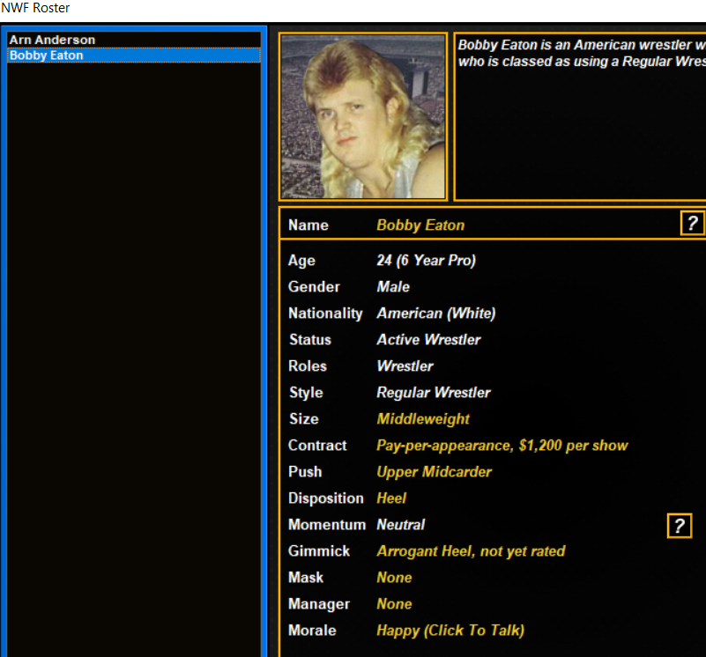Click the Regular Wrestler style value
This screenshot has width=706, height=657.
click(x=433, y=393)
